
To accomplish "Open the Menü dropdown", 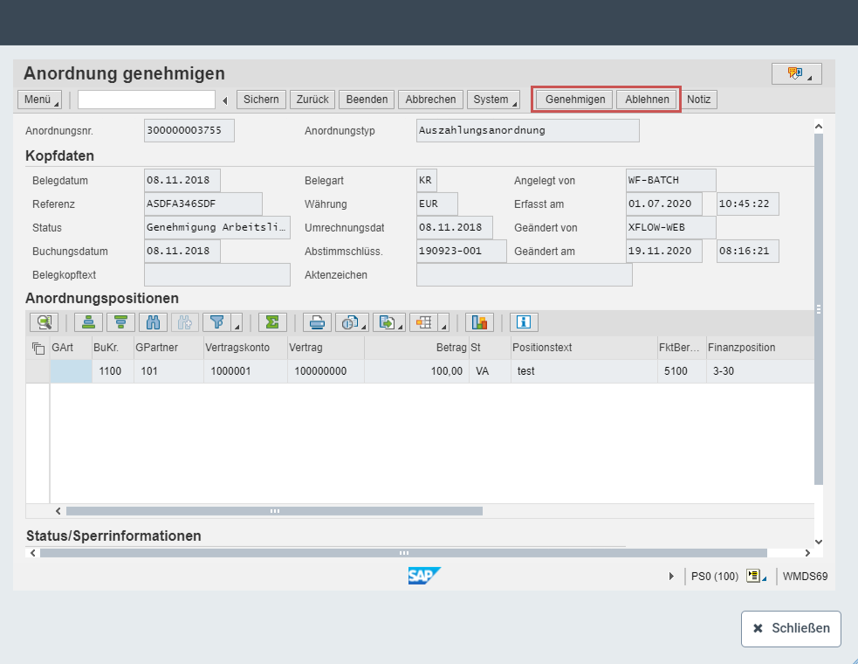I will coord(40,100).
